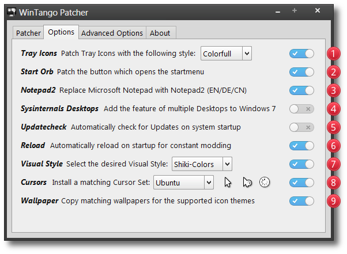Click 'Add the feature of multiple Desktops' description
Image resolution: width=347 pixels, height=254 pixels.
(x=190, y=108)
